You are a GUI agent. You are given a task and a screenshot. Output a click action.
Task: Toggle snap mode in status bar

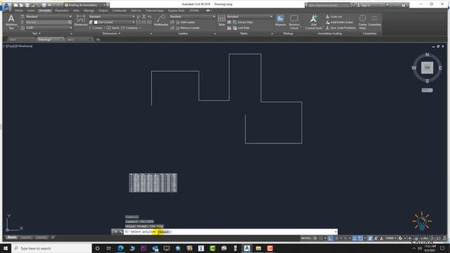(321, 238)
